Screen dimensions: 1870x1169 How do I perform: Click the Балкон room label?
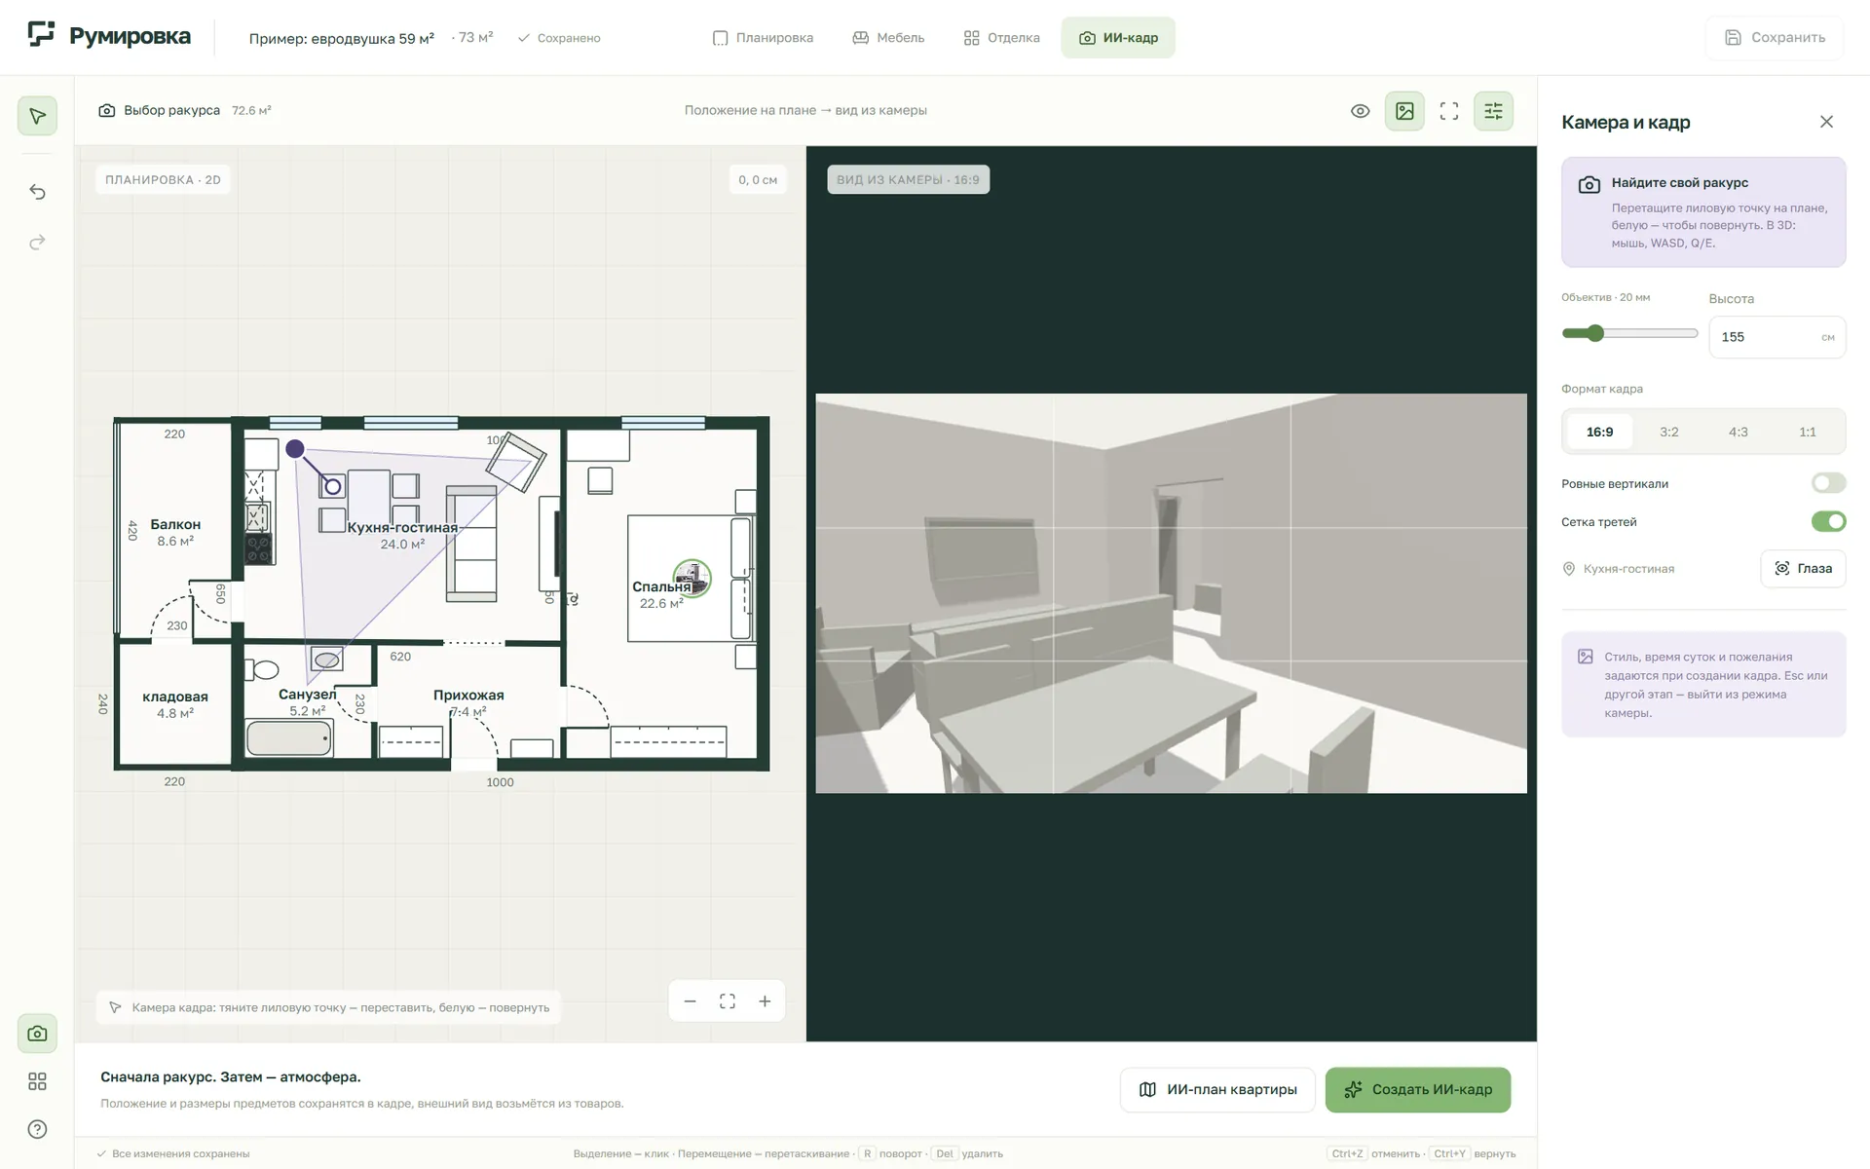175,524
